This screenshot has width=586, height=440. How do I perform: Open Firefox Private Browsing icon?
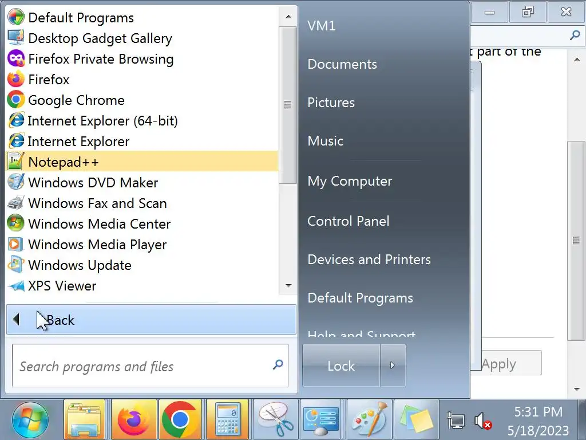[15, 58]
